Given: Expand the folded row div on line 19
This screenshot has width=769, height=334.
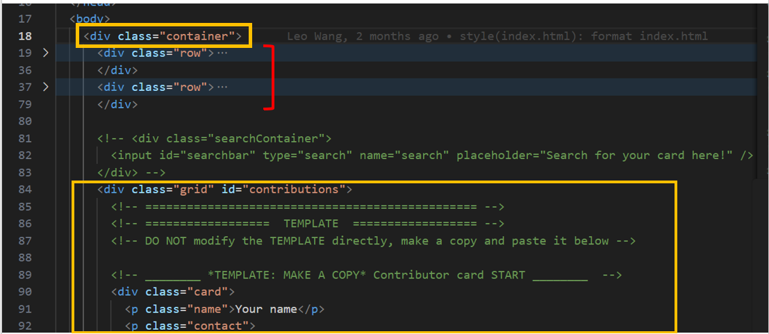Looking at the screenshot, I should 46,53.
